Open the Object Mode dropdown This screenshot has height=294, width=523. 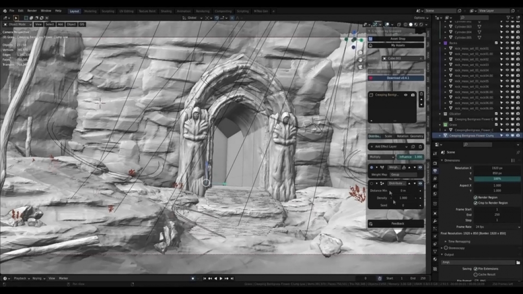pyautogui.click(x=17, y=25)
